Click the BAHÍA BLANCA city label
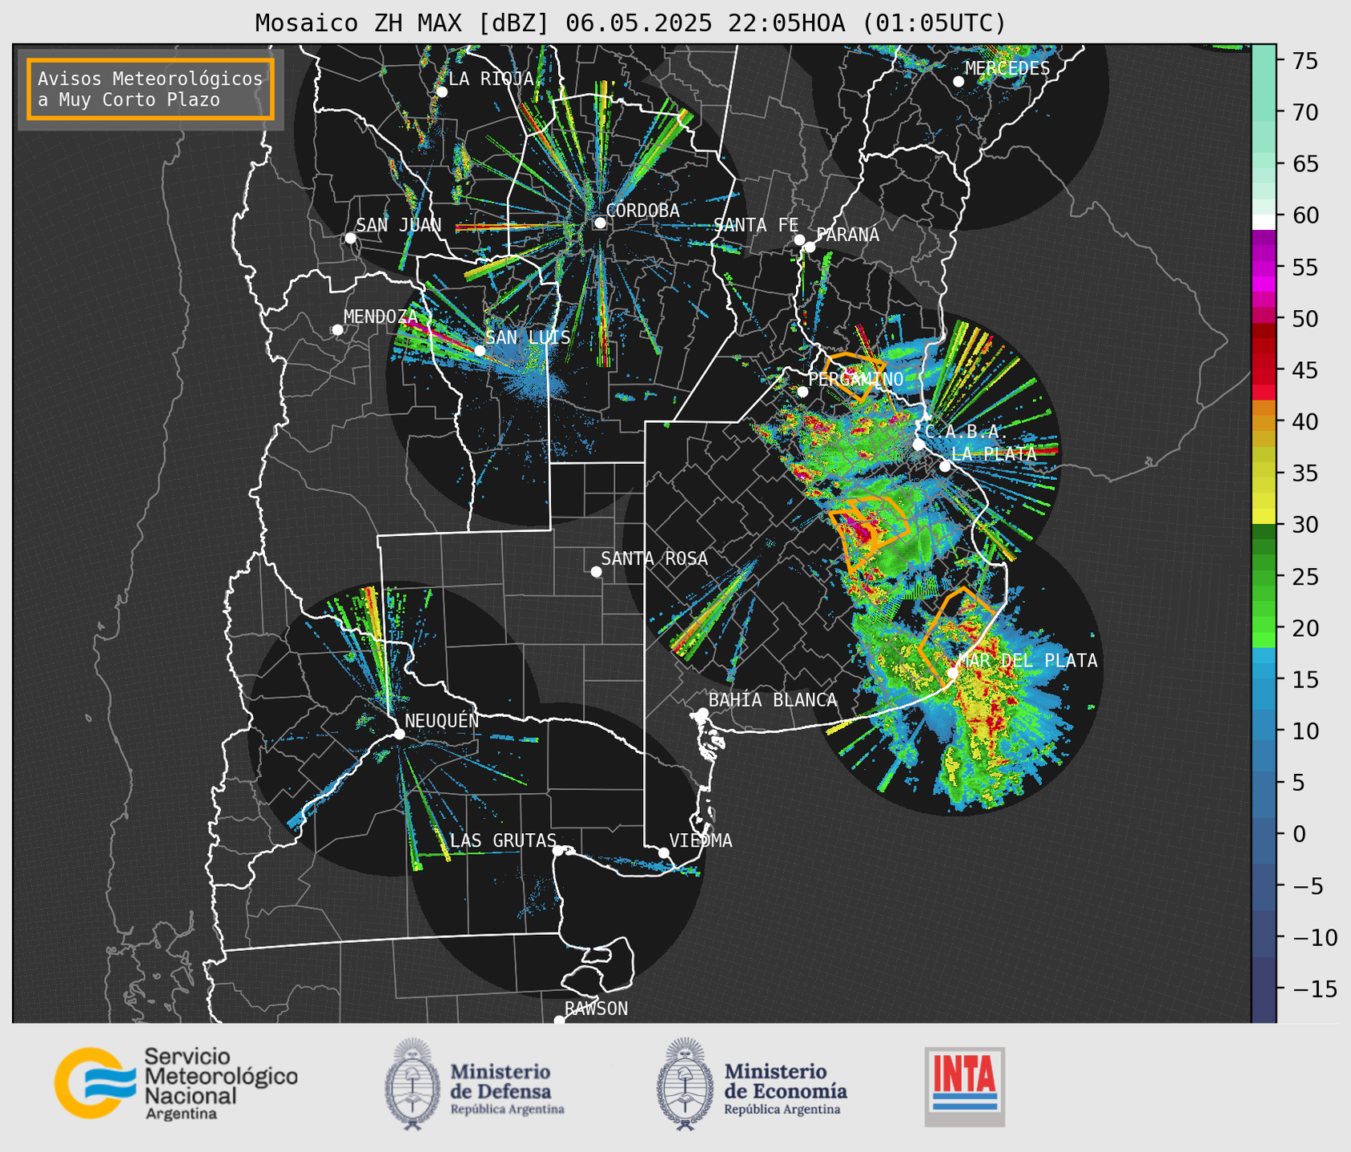 pyautogui.click(x=773, y=700)
